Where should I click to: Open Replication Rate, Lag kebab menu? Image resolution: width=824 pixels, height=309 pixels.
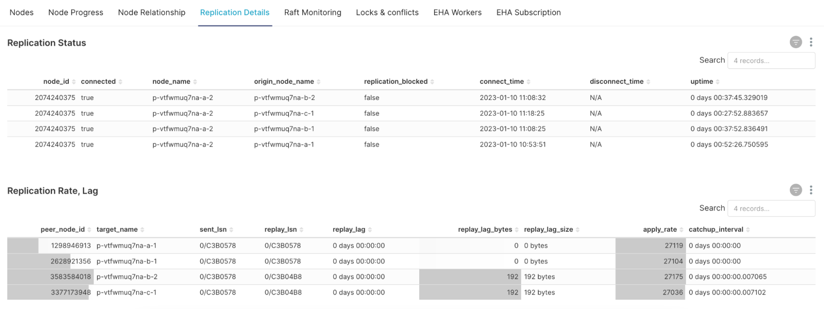(x=811, y=190)
